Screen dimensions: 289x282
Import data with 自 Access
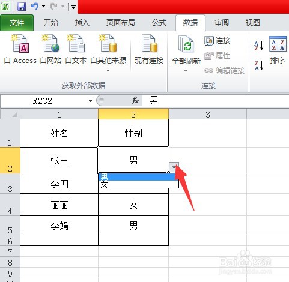[x=20, y=49]
